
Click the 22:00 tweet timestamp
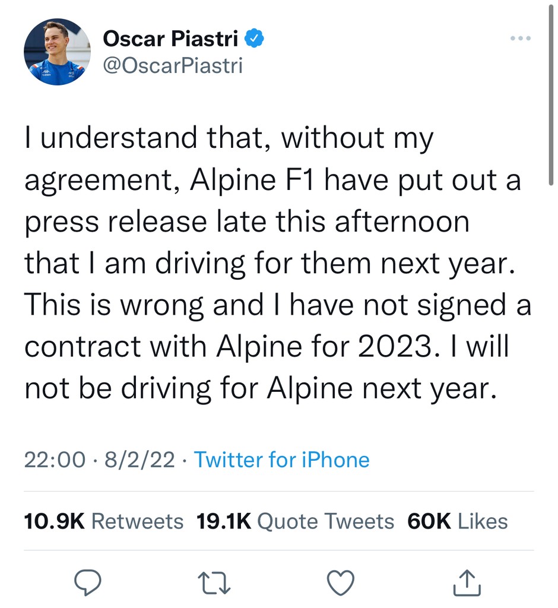click(x=55, y=460)
